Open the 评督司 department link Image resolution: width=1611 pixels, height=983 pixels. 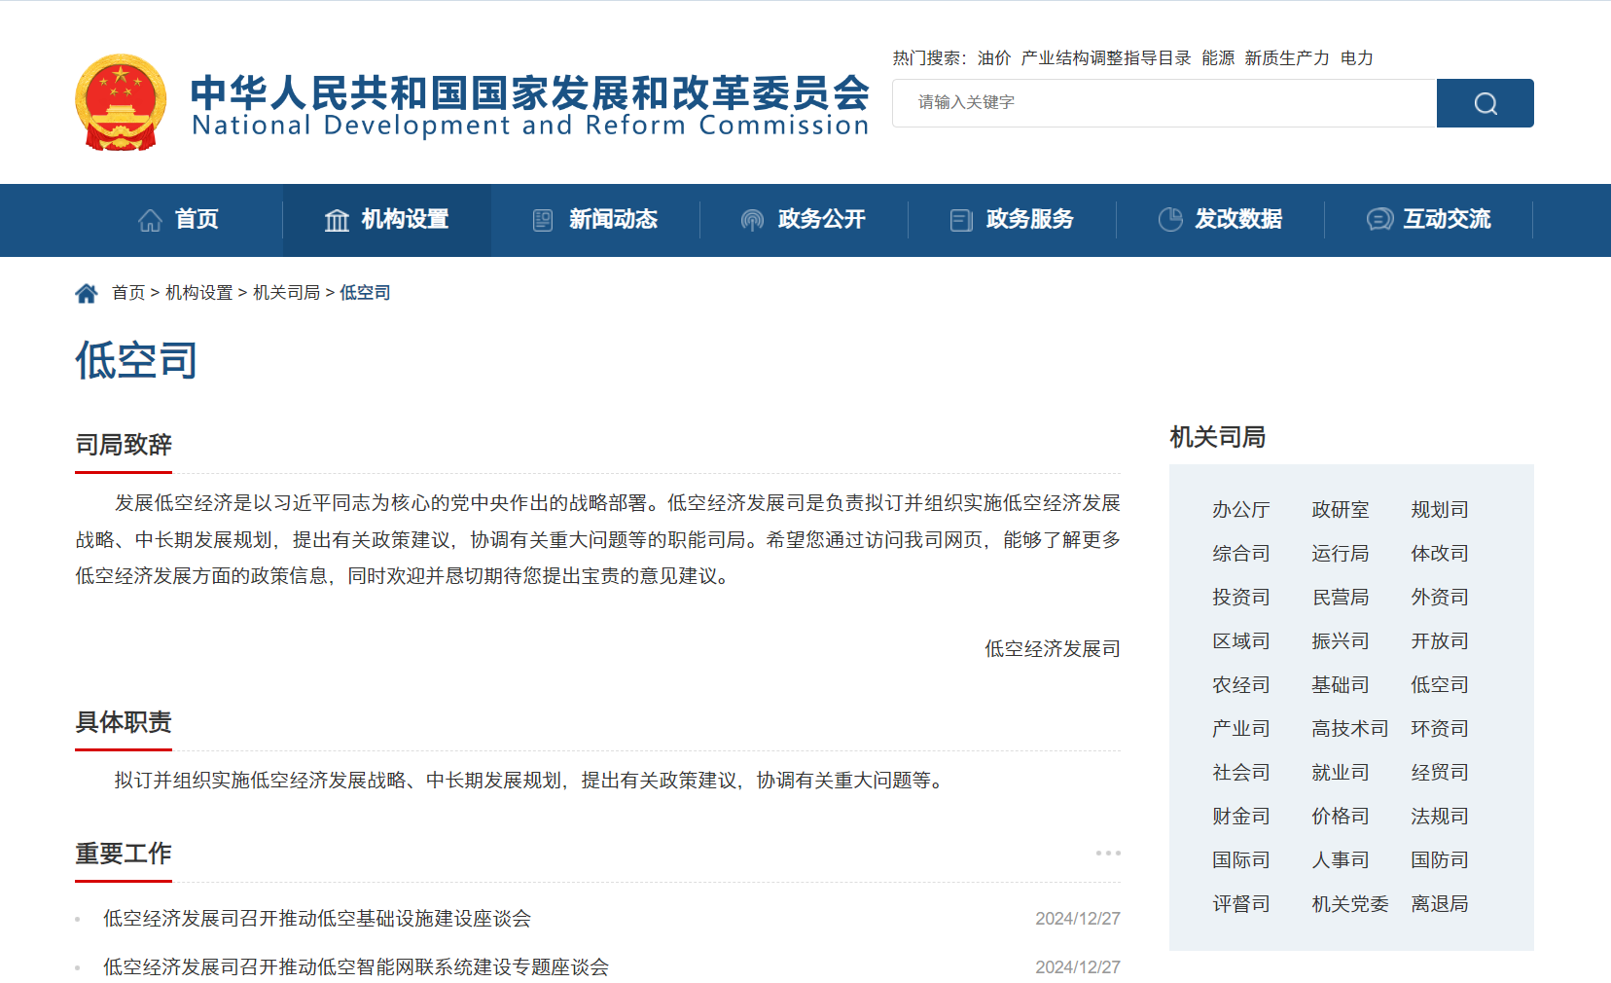pos(1241,904)
